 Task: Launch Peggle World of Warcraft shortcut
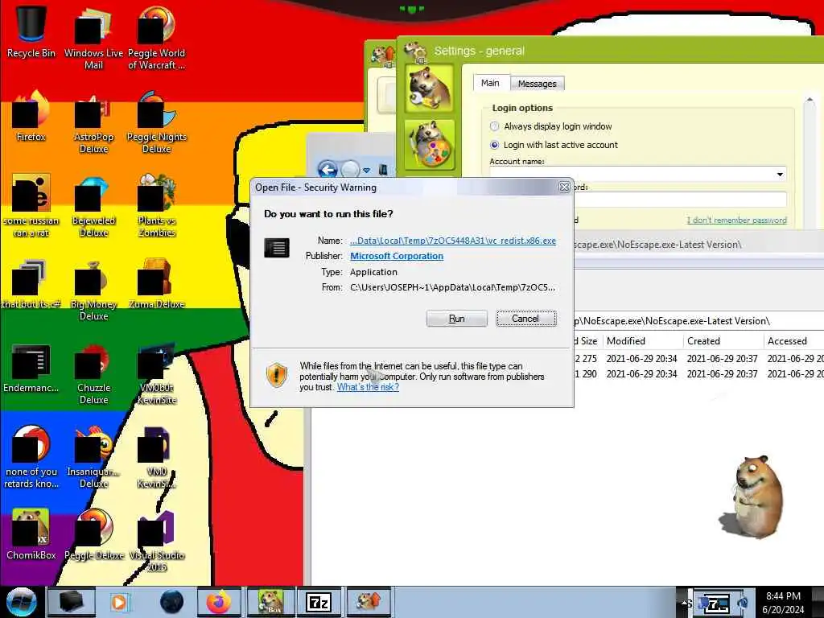click(157, 37)
